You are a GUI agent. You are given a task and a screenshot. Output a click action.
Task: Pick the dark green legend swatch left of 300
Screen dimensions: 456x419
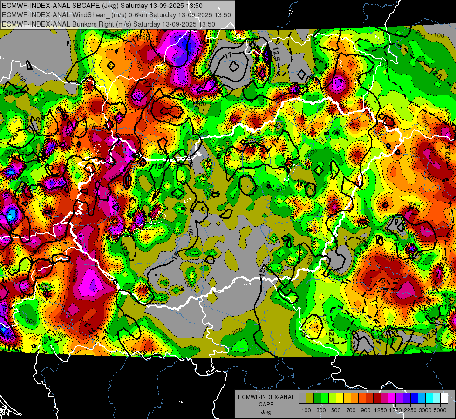(317, 399)
